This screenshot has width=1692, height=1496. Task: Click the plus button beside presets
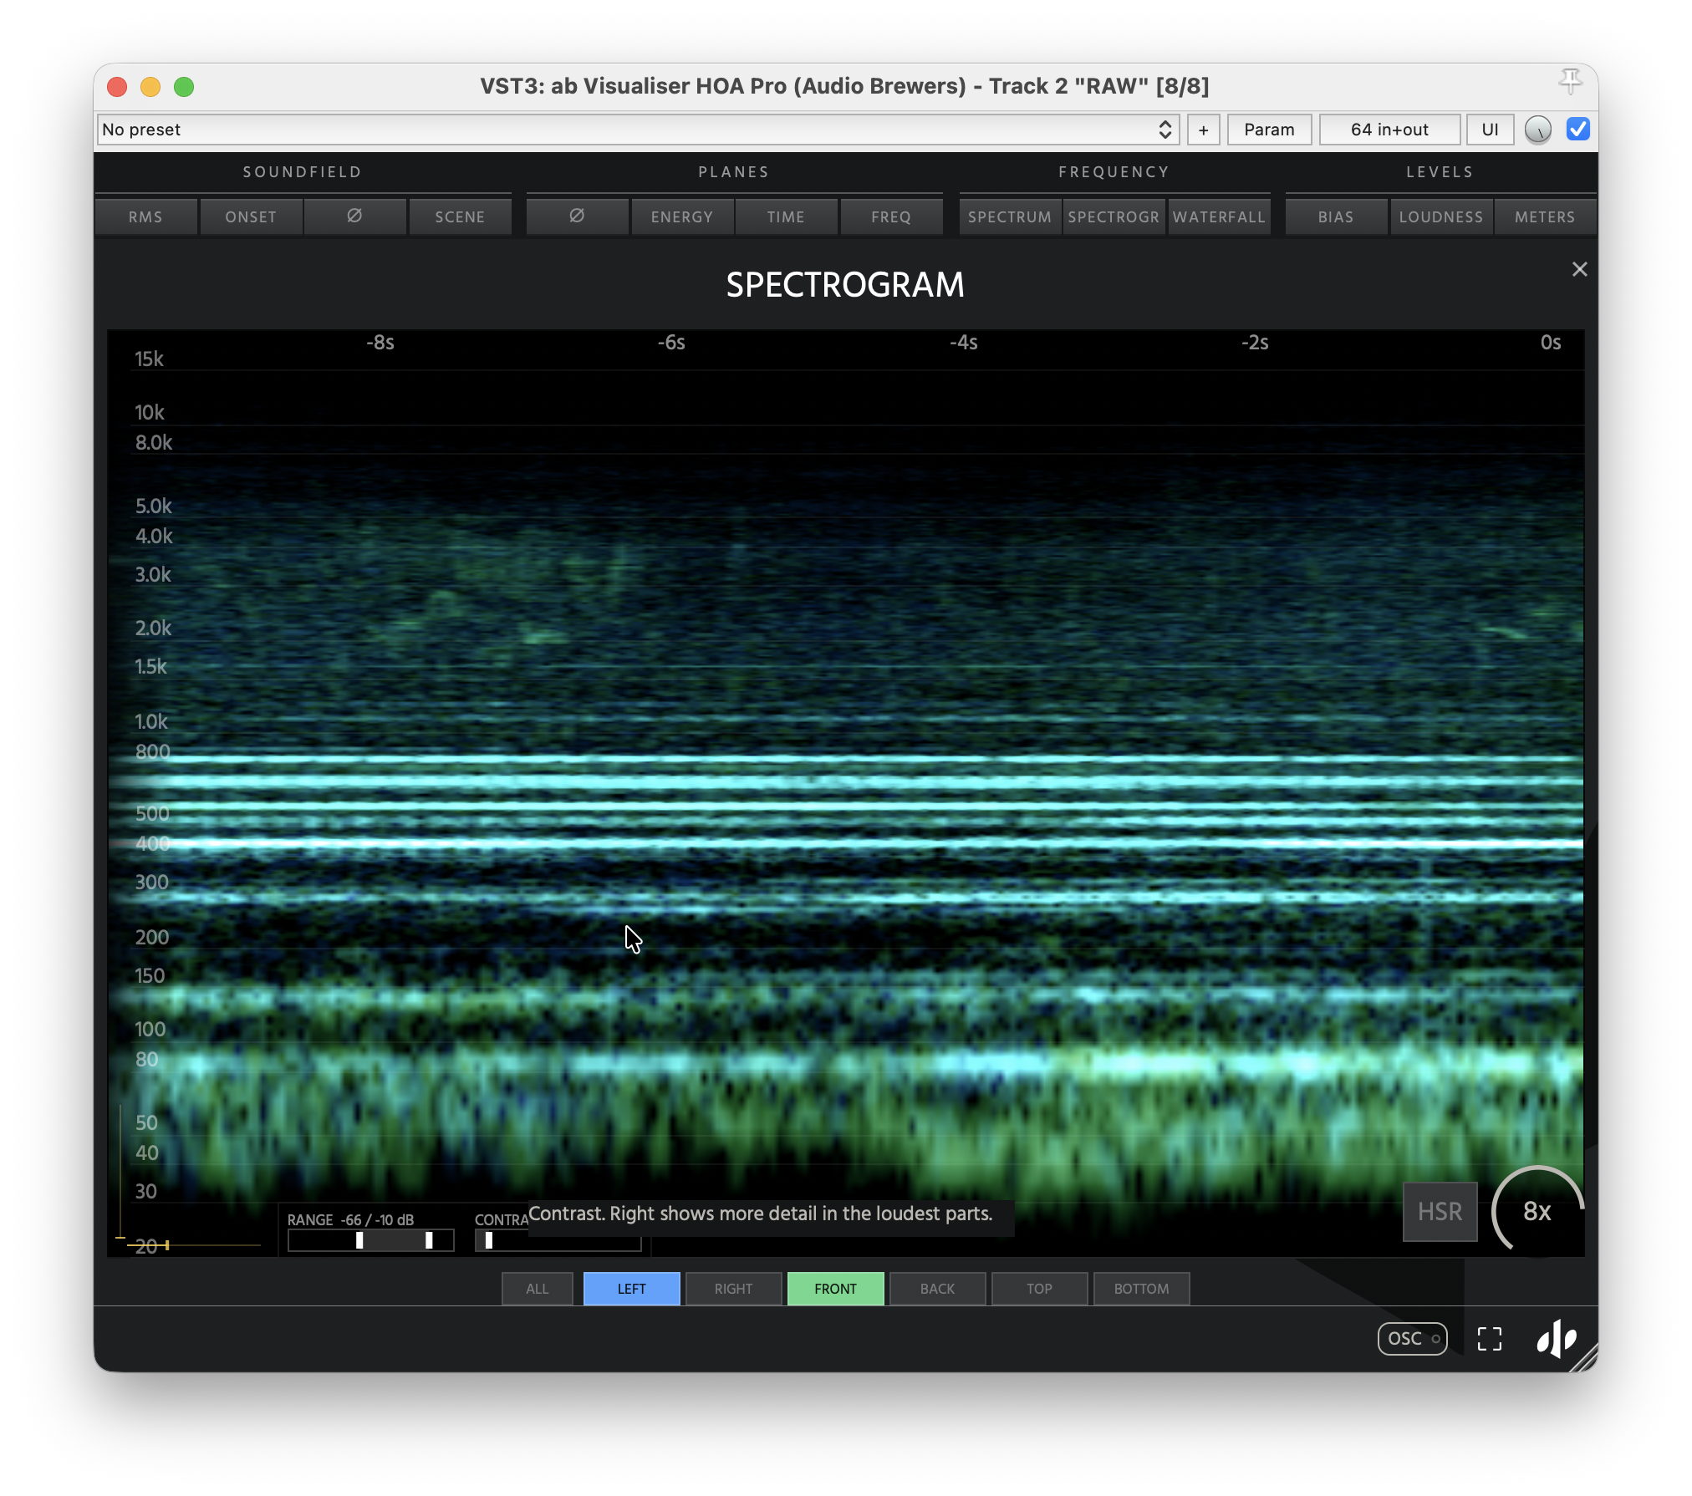tap(1203, 130)
